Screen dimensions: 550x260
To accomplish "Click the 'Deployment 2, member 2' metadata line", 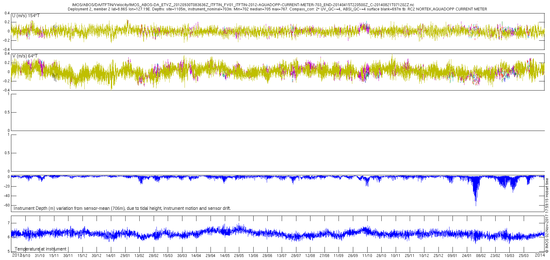I will pyautogui.click(x=277, y=9).
